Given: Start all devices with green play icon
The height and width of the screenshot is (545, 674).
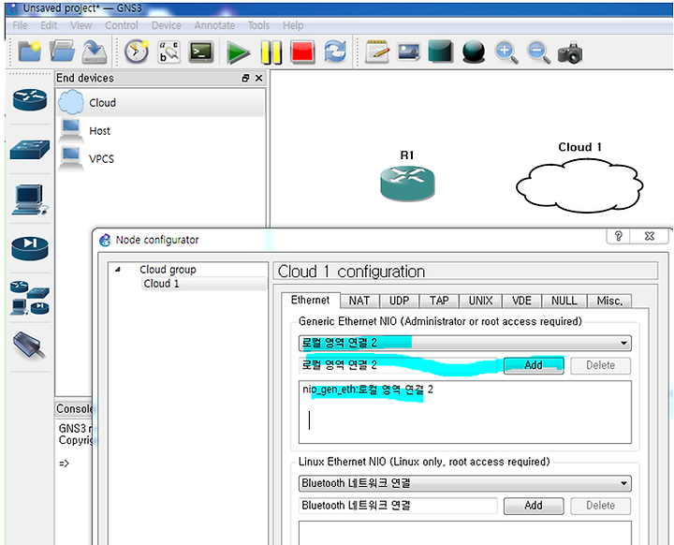Looking at the screenshot, I should point(238,53).
